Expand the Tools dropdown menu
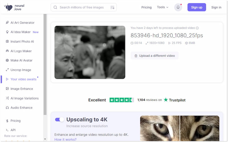The width and height of the screenshot is (228, 142). [162, 7]
